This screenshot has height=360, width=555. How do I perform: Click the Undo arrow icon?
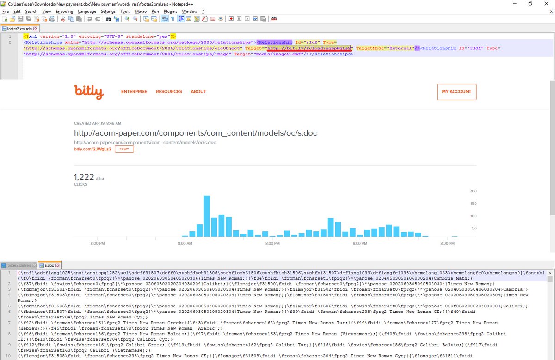(90, 19)
